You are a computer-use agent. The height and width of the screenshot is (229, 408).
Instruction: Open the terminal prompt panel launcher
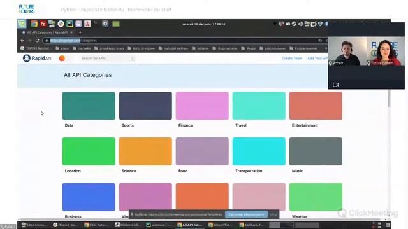click(96, 24)
